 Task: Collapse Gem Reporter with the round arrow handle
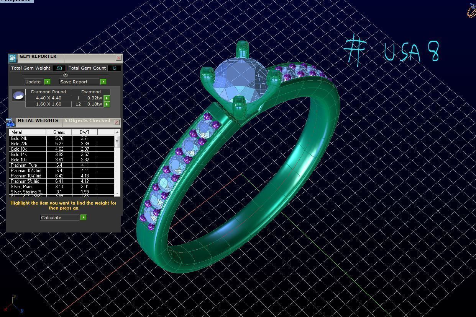(x=65, y=75)
